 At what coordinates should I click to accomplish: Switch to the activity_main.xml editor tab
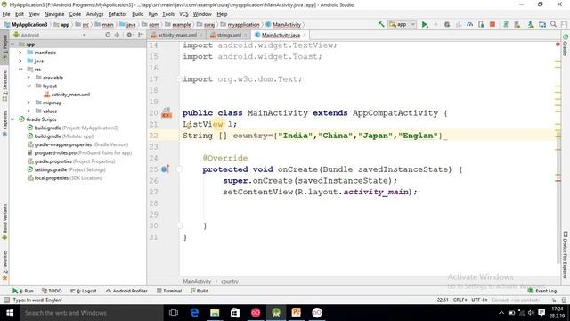click(176, 35)
